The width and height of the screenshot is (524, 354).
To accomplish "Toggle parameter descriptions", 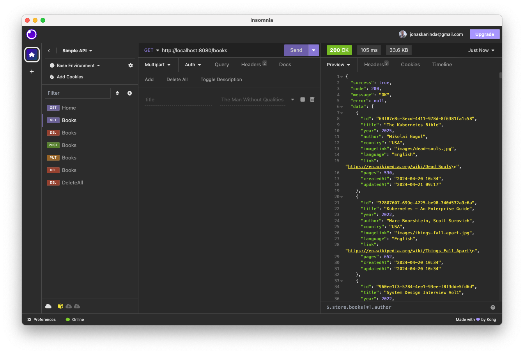I will (221, 80).
